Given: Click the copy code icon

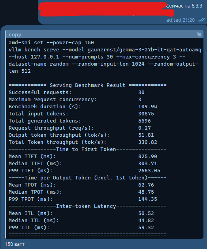Looking at the screenshot, I should [x=199, y=34].
